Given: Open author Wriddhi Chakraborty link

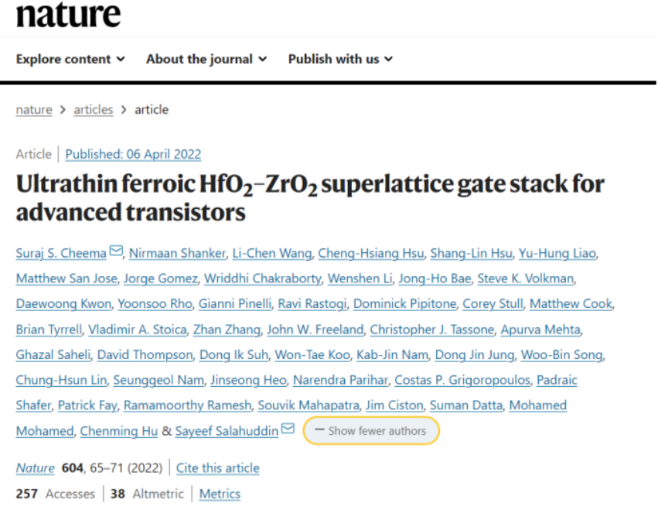Looking at the screenshot, I should coord(263,279).
